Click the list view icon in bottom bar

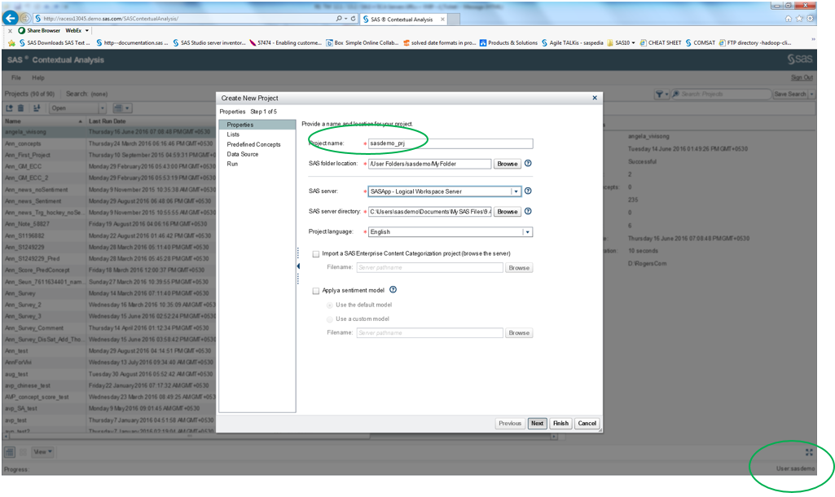pos(10,452)
